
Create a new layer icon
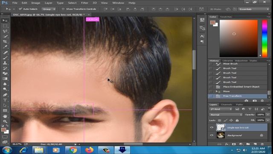[x=255, y=144]
